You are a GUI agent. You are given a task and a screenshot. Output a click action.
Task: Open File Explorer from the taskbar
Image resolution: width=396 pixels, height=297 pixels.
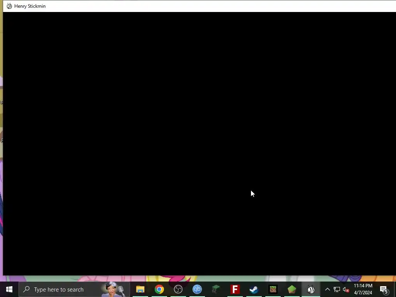(140, 289)
